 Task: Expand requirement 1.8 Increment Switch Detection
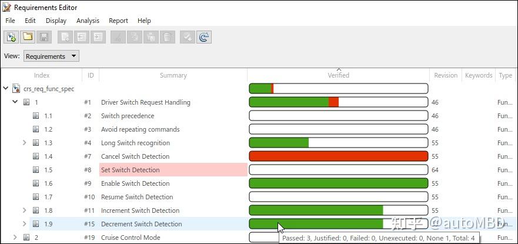pos(24,210)
